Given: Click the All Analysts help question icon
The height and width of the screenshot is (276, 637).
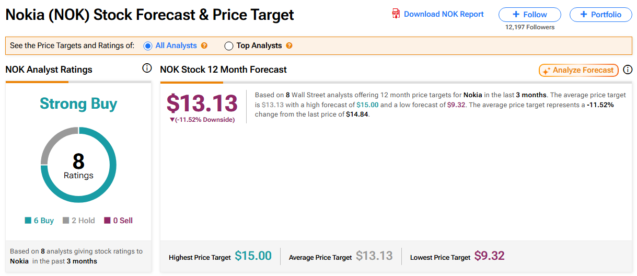Looking at the screenshot, I should (204, 45).
